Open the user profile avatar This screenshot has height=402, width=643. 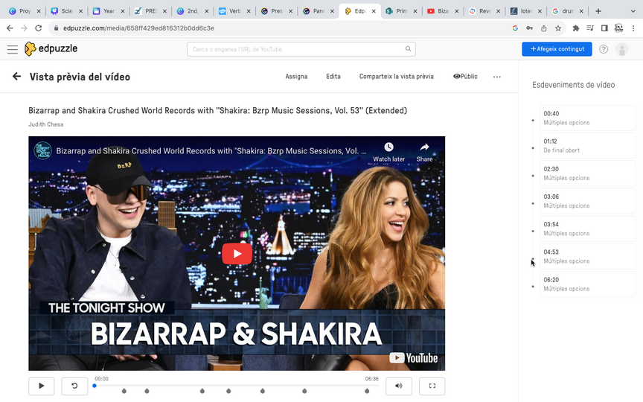pyautogui.click(x=621, y=49)
